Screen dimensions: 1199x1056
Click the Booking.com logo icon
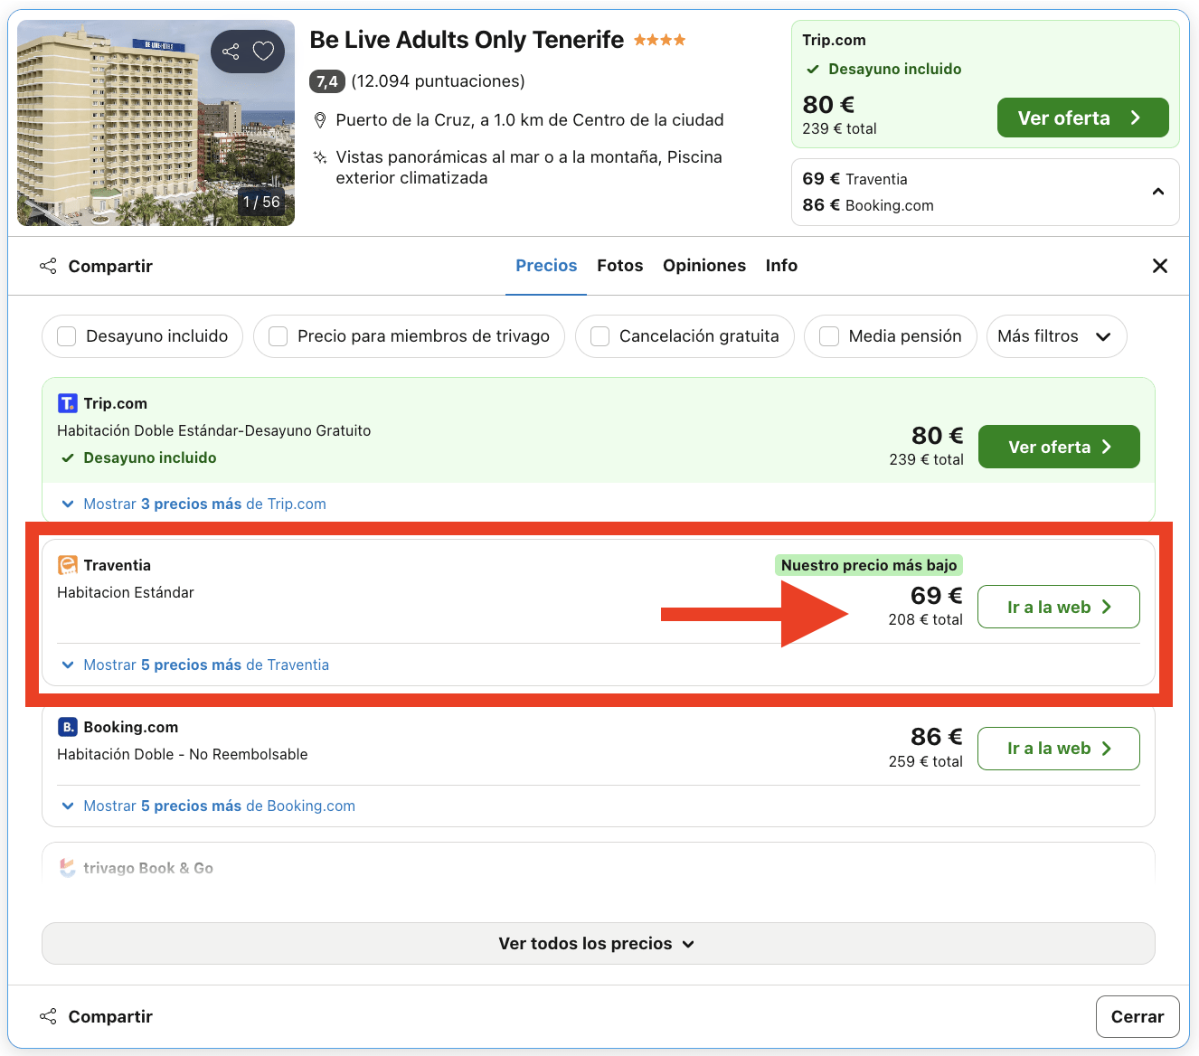(x=68, y=727)
